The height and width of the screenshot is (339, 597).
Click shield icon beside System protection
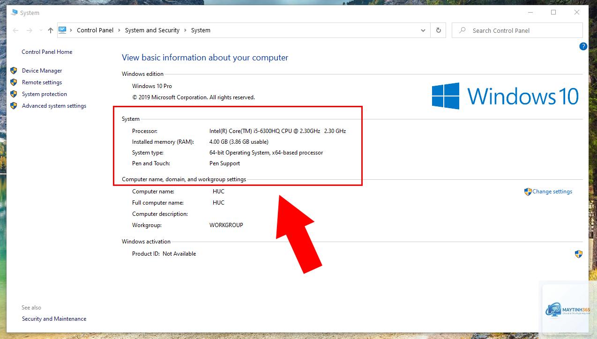coord(14,94)
